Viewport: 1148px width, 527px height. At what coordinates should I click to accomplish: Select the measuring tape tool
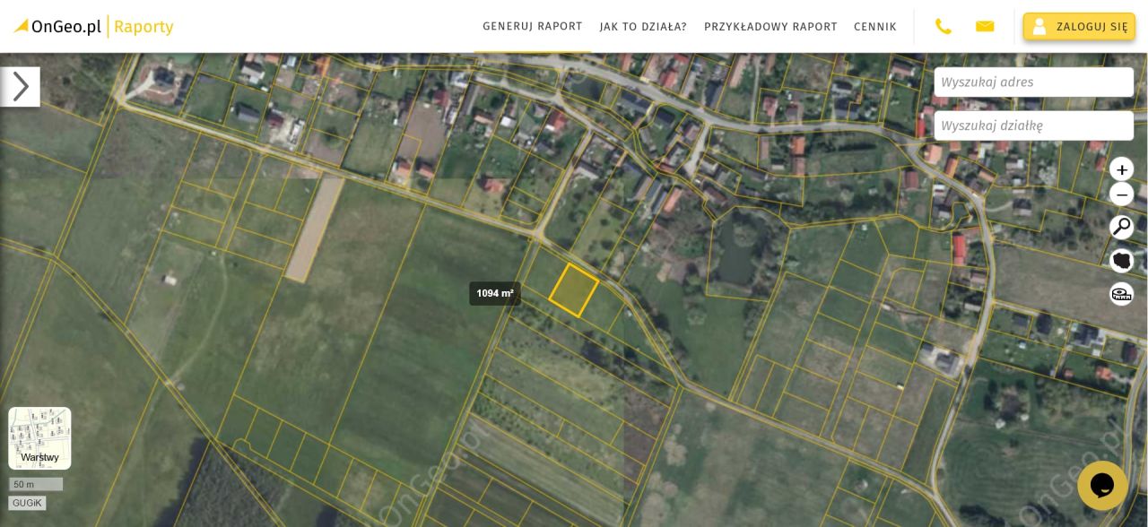[x=1121, y=294]
